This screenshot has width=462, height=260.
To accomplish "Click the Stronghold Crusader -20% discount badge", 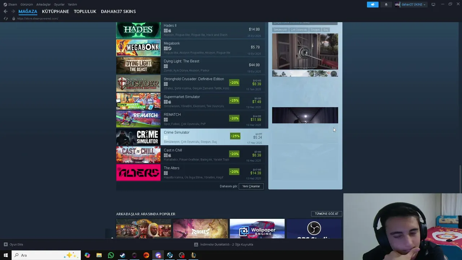I will click(234, 83).
